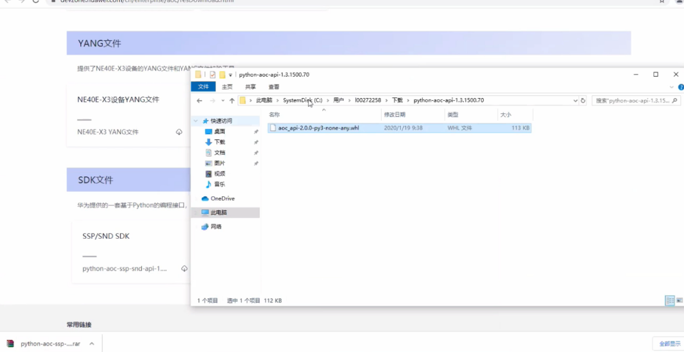Click the sort-indicator caret above the 名称 column

click(x=324, y=110)
